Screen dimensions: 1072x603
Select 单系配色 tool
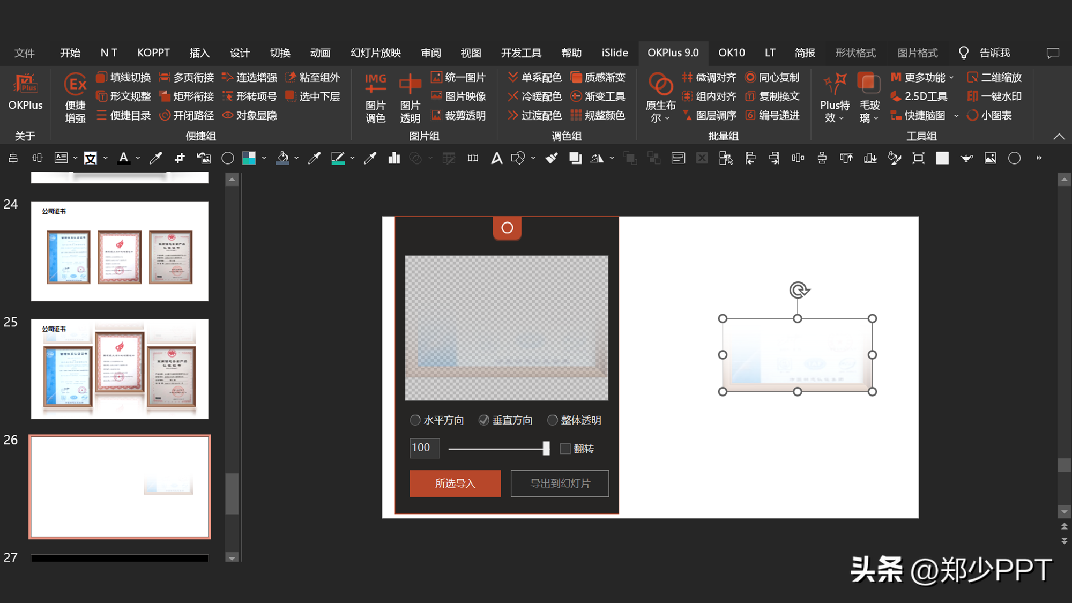click(535, 78)
